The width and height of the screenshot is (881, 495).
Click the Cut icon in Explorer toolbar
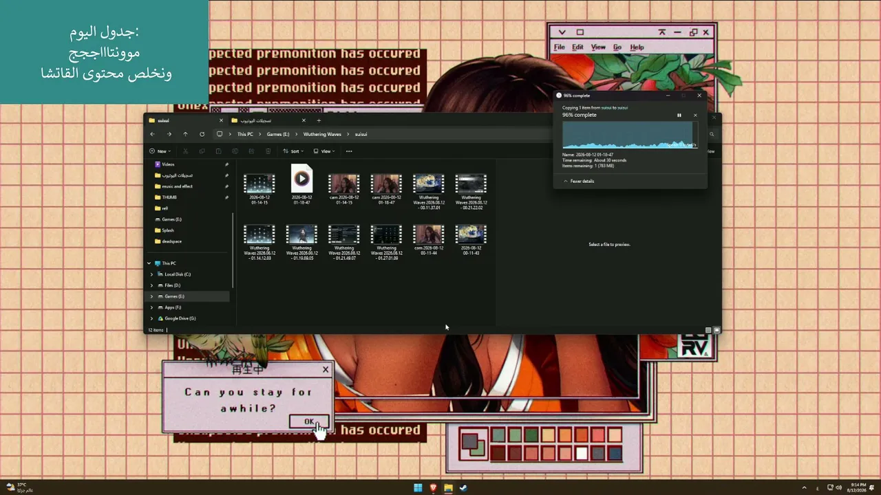tap(185, 151)
